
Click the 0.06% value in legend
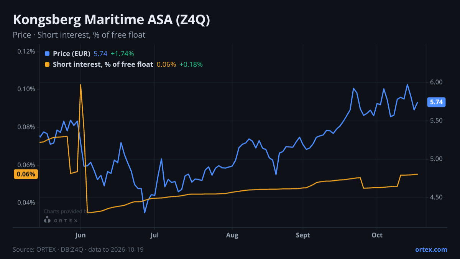point(166,64)
